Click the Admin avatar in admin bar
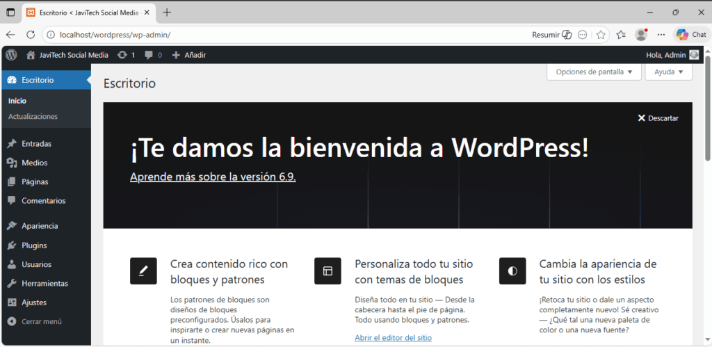 coord(694,55)
